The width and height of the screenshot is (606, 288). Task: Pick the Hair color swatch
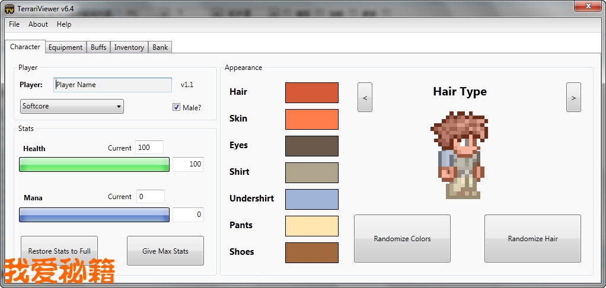coord(312,92)
